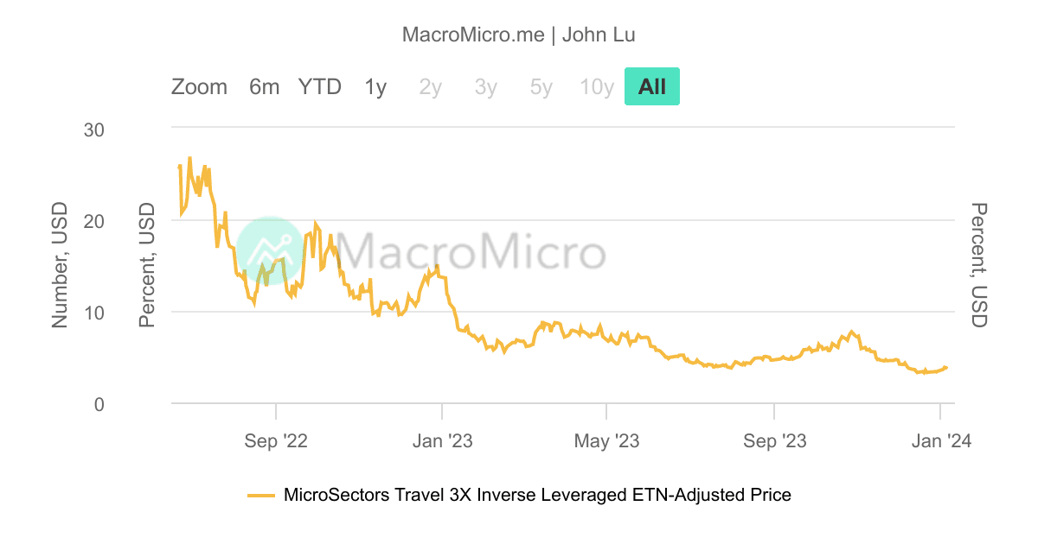Choose the 1y time range
The width and height of the screenshot is (1038, 544).
pos(375,86)
